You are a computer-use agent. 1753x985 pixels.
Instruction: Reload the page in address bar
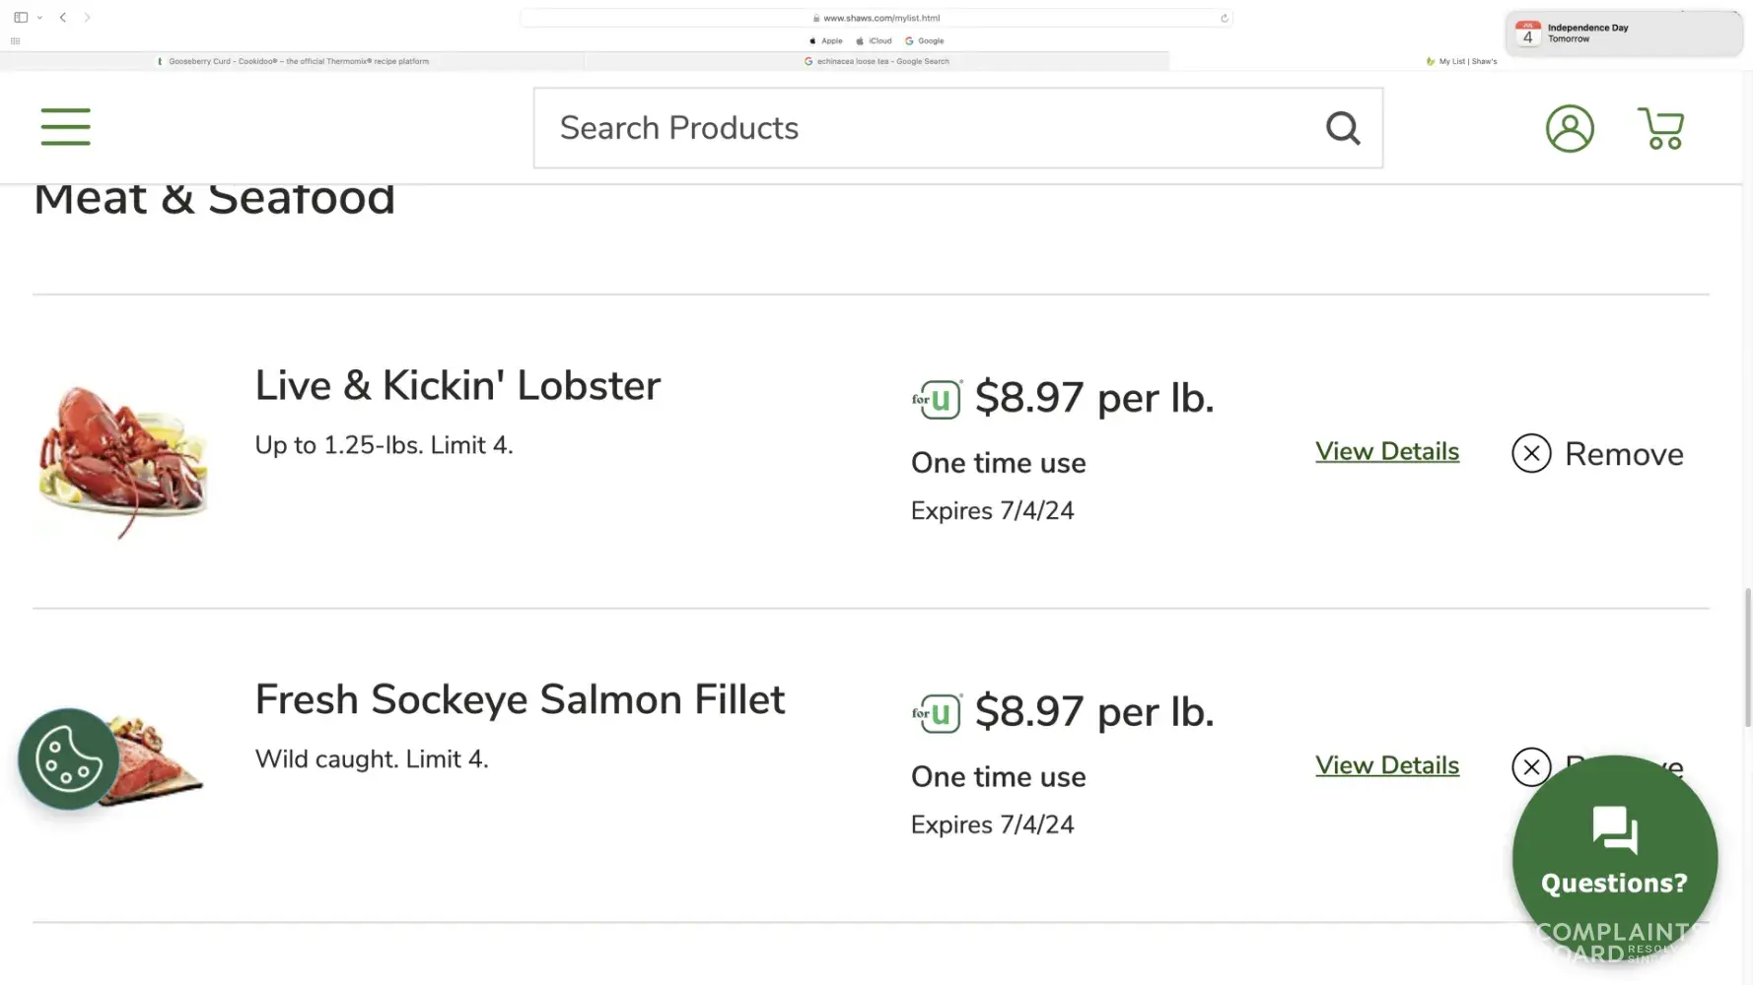point(1224,18)
